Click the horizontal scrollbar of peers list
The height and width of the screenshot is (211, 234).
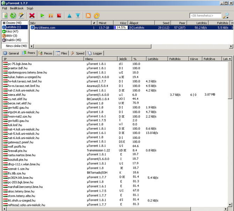click(98, 209)
